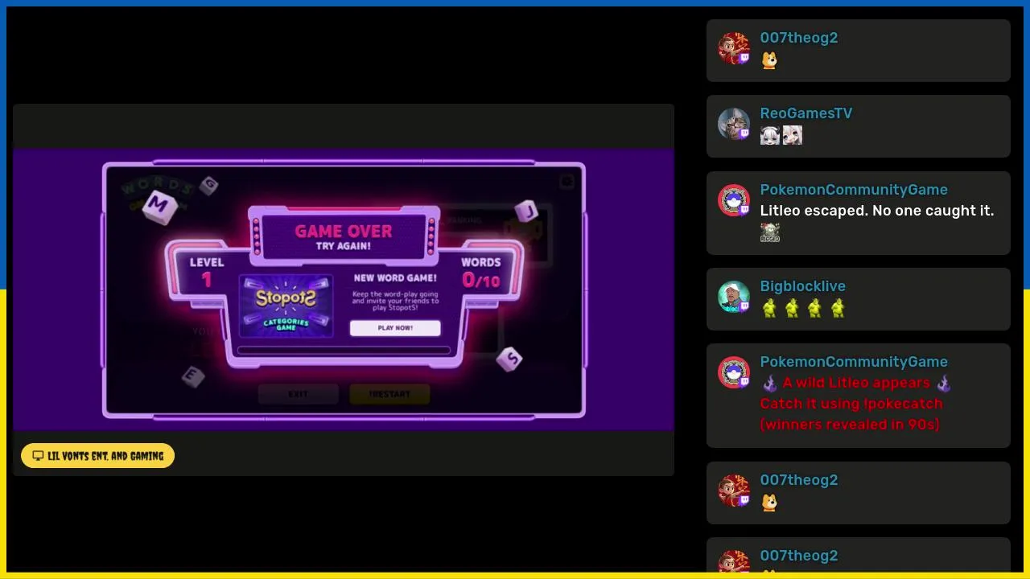Click the second emote in ReoGamesTV's message
The width and height of the screenshot is (1030, 579).
[793, 135]
